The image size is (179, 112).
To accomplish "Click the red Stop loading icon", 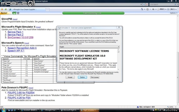I will coord(147,4).
